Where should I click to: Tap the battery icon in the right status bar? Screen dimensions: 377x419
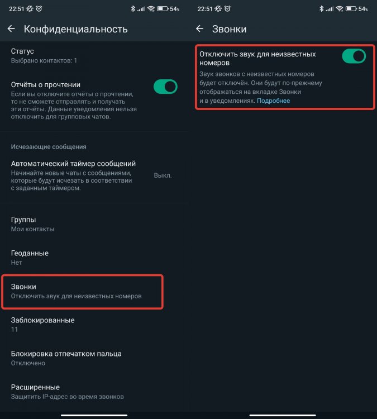pos(351,9)
